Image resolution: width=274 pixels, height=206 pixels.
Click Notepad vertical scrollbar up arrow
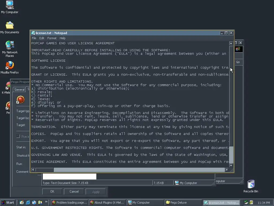tap(231, 43)
